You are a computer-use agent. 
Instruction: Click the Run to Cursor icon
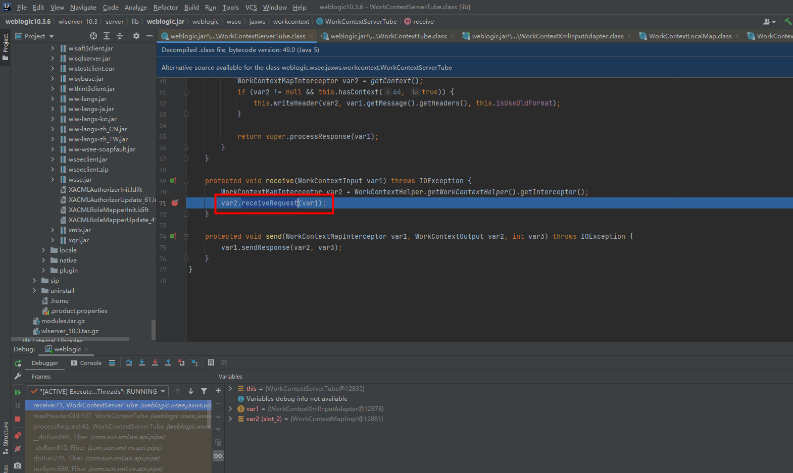click(x=194, y=362)
